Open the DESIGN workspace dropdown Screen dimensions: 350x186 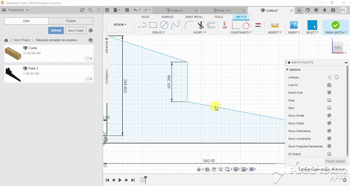pos(120,25)
